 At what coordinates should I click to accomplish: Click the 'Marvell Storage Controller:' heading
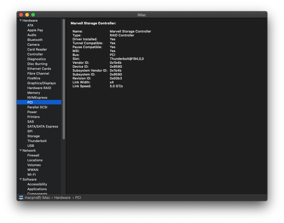94,23
